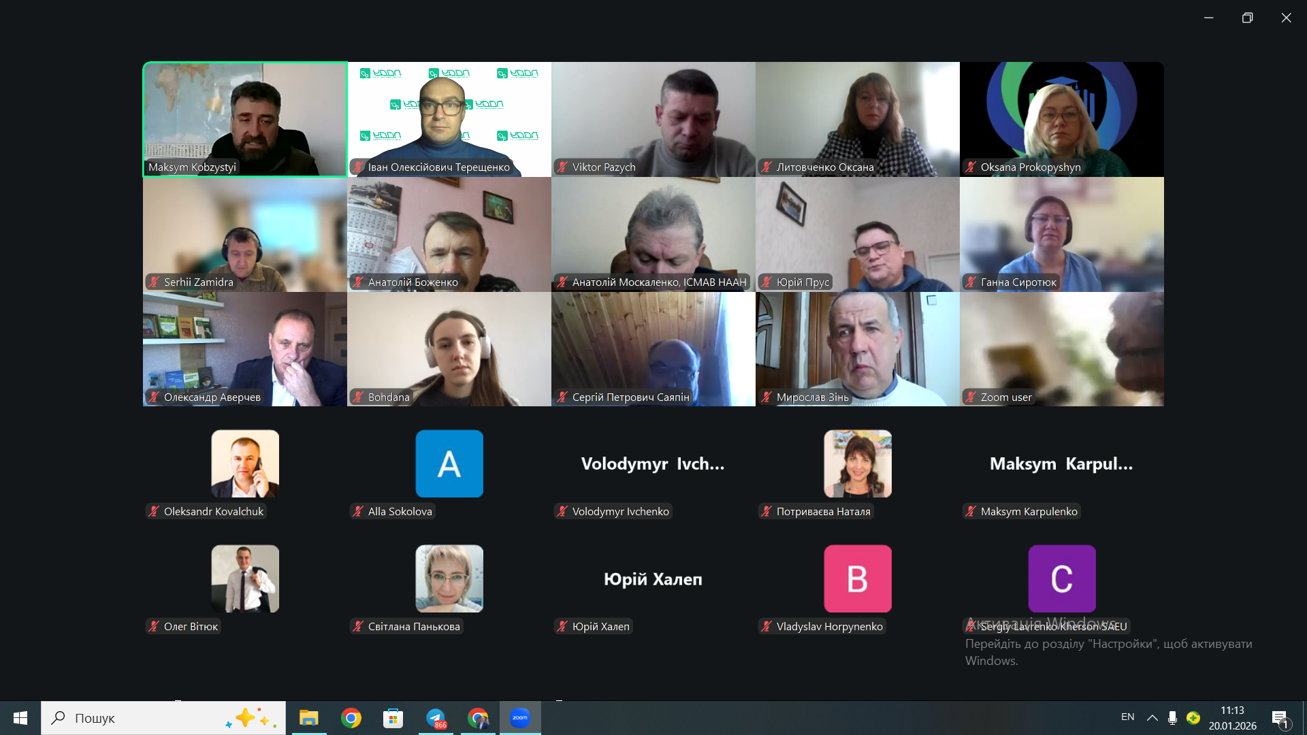The height and width of the screenshot is (735, 1307).
Task: Click the muted mic icon beside Bohdana
Action: click(358, 397)
